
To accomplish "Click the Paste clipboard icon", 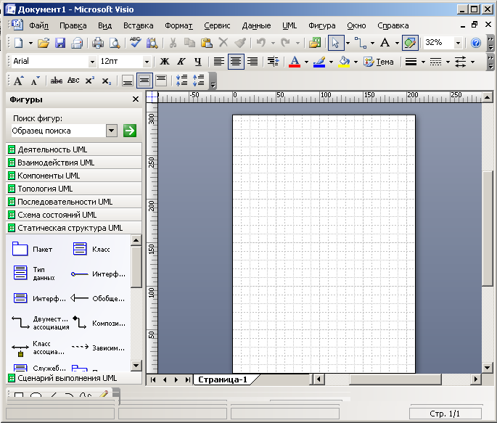I will click(x=207, y=43).
